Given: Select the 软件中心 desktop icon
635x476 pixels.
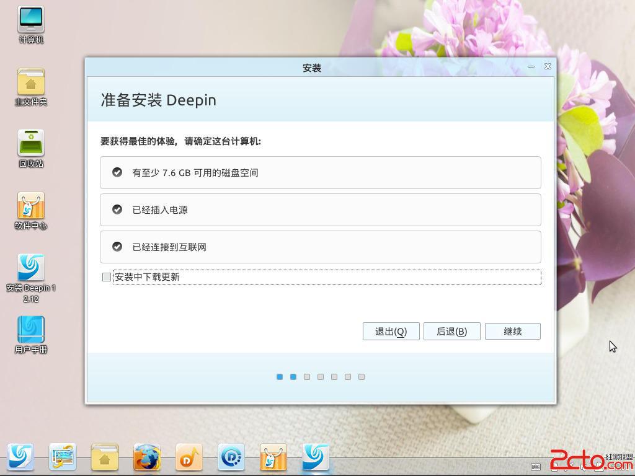Looking at the screenshot, I should [31, 211].
